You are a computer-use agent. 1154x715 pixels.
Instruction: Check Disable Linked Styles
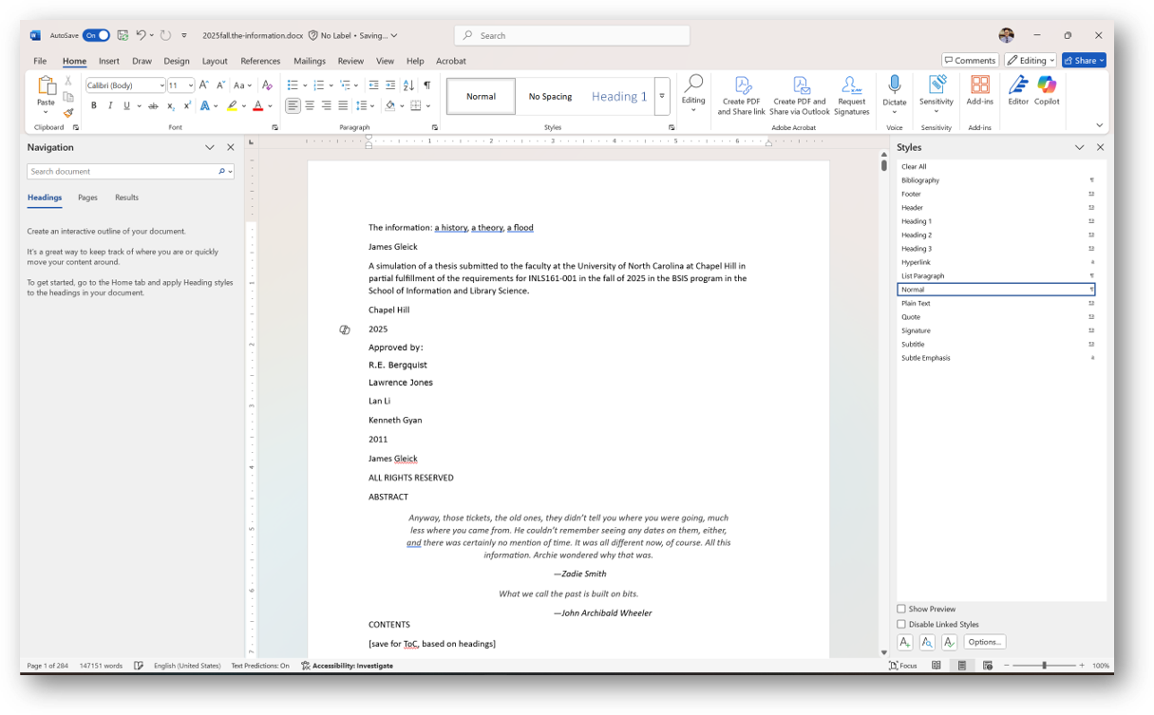tap(900, 624)
